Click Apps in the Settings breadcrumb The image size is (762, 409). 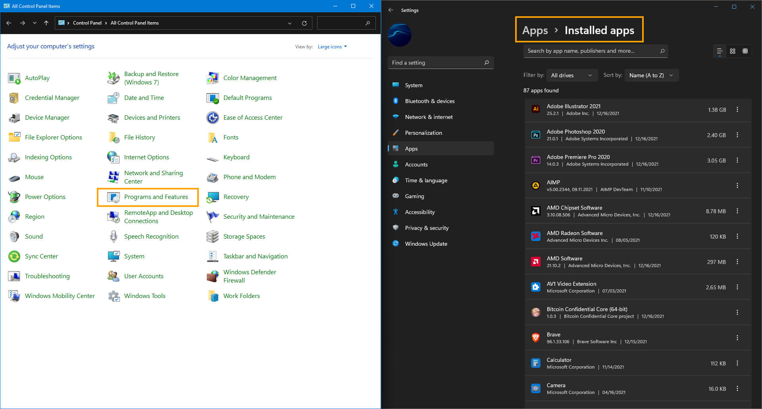coord(535,31)
